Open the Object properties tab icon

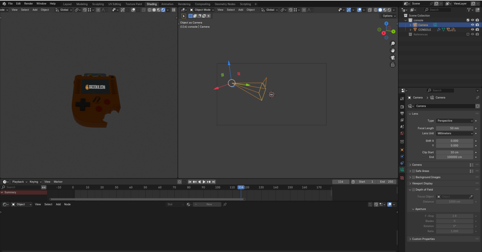[x=402, y=150]
